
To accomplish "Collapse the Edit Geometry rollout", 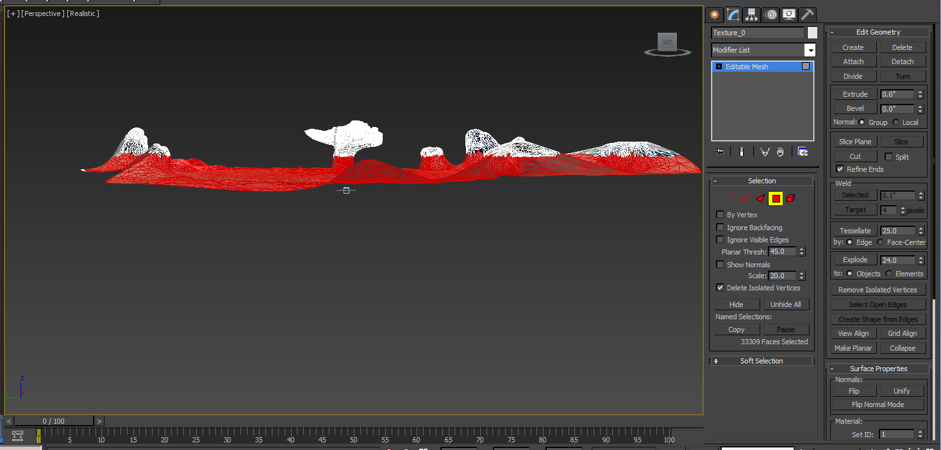I will click(878, 32).
